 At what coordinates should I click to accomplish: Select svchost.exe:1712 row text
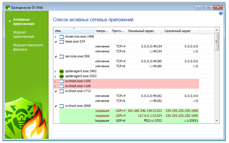(78, 91)
